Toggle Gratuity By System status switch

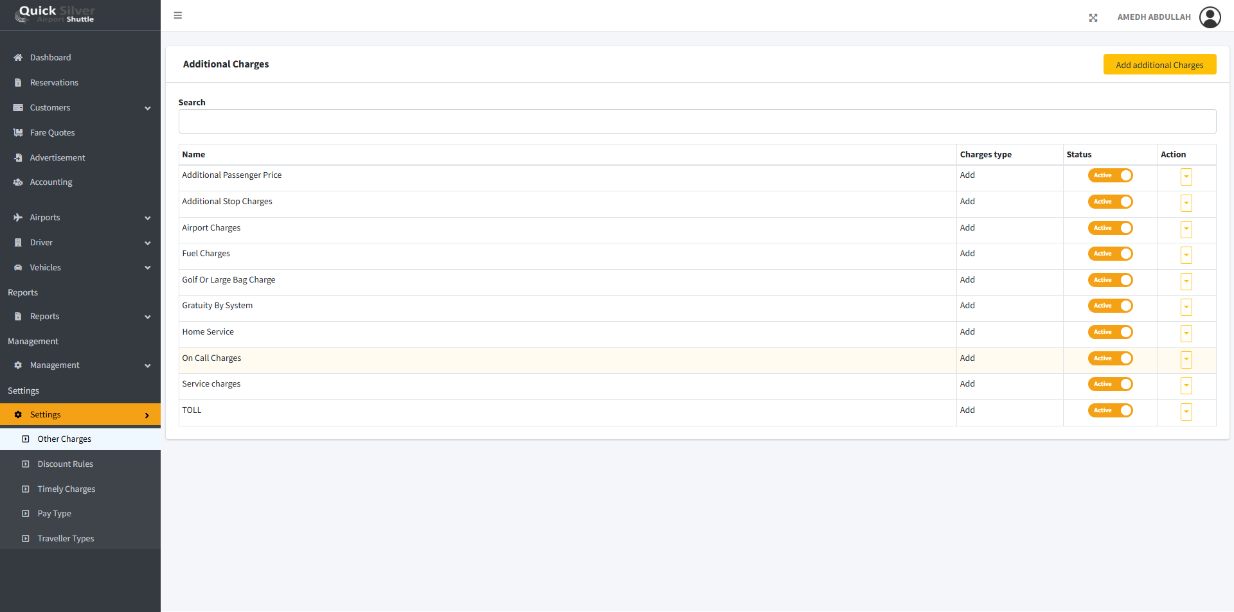1111,306
